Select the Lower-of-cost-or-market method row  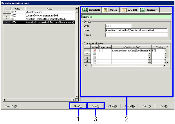[44, 16]
